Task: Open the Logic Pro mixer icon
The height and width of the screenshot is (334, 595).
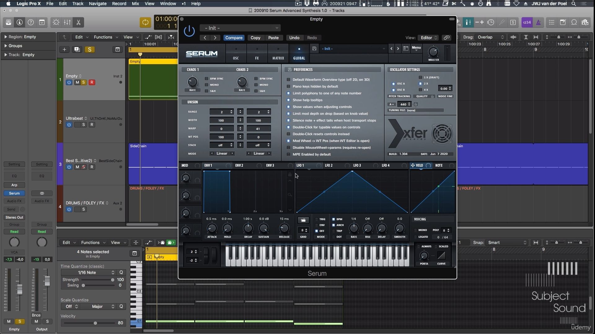Action: tap(67, 22)
